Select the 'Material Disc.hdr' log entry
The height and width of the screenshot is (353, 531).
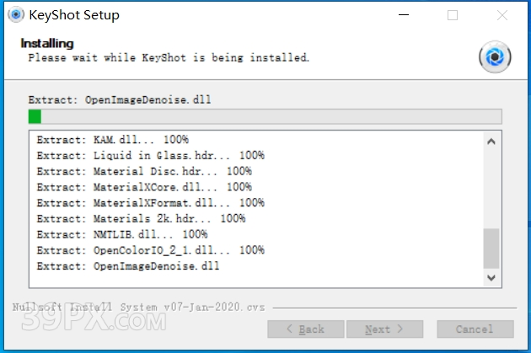coord(144,171)
